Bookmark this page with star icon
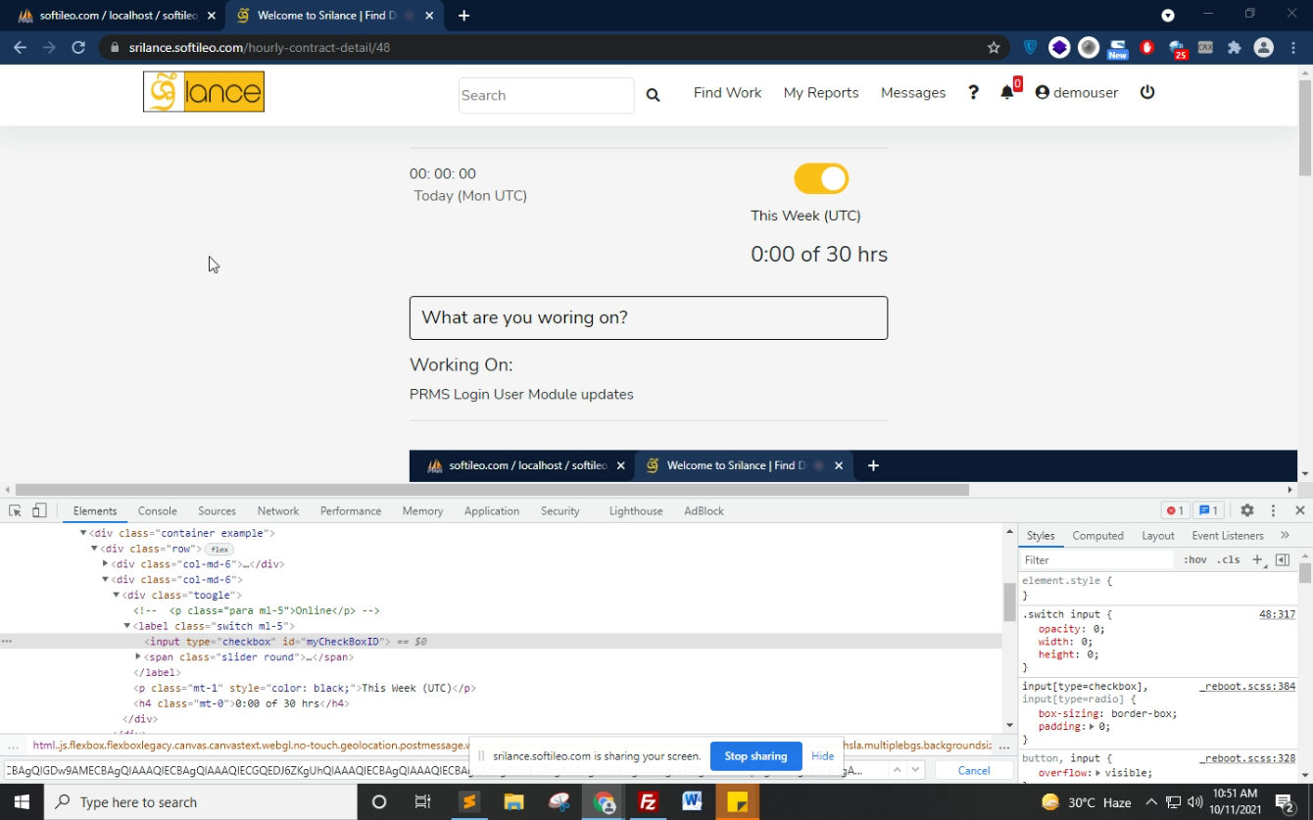 click(994, 47)
